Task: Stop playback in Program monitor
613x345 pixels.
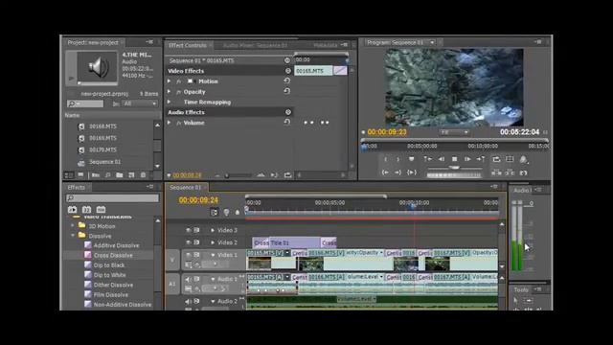Action: (x=454, y=159)
